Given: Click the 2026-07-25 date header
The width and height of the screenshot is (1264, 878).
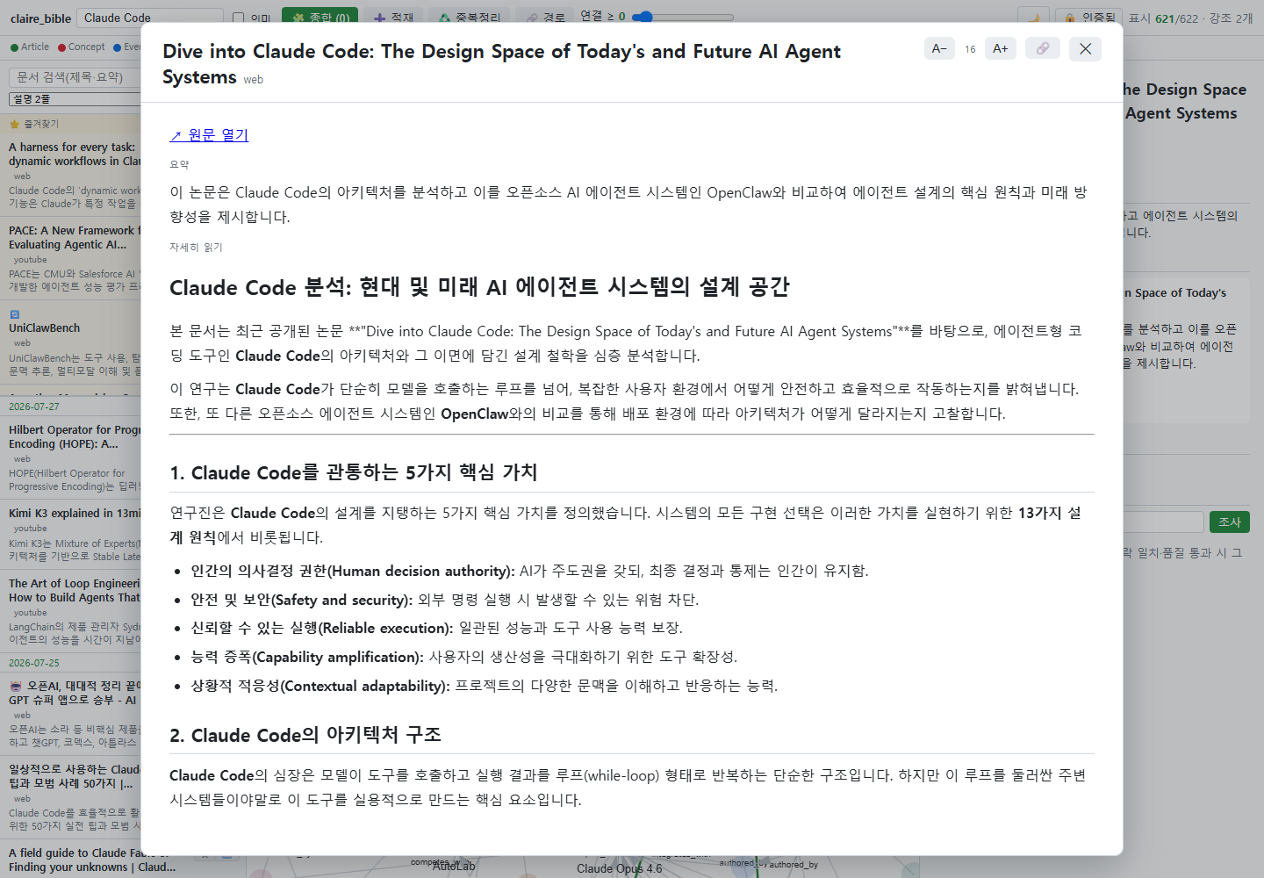Looking at the screenshot, I should click(x=34, y=663).
